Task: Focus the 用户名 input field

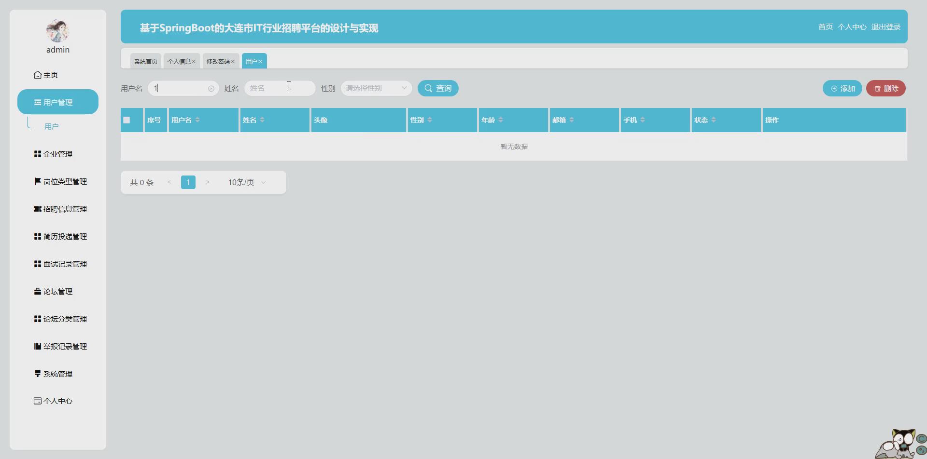Action: point(183,88)
